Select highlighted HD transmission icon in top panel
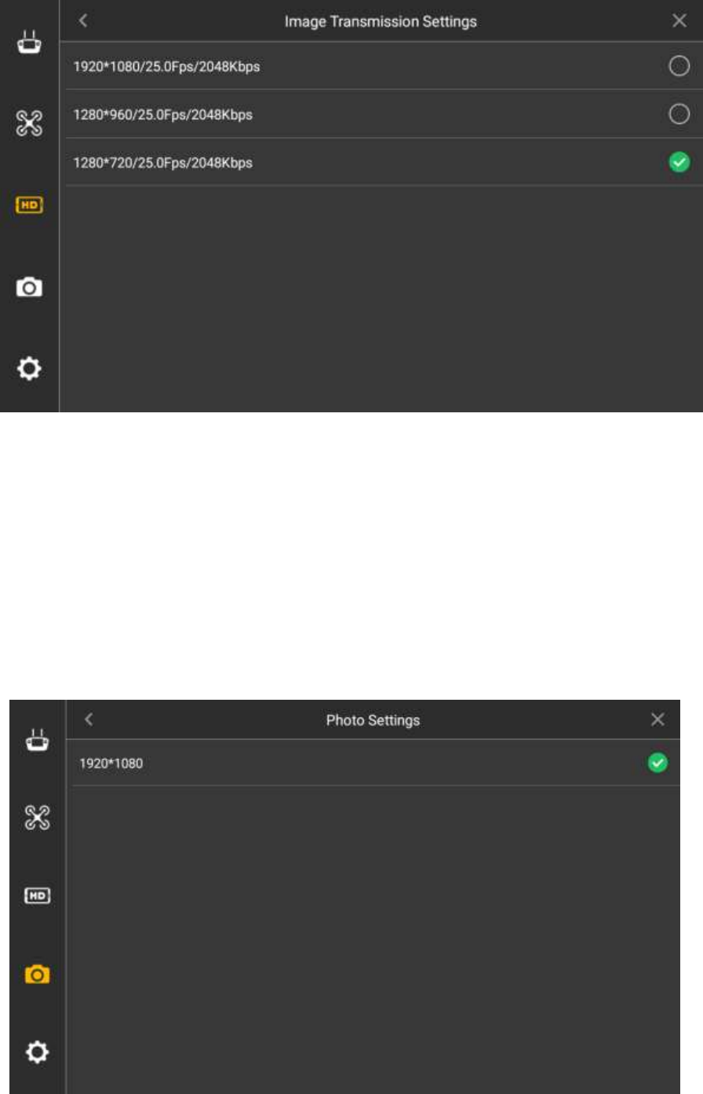Viewport: 703px width, 1094px height. [x=29, y=205]
